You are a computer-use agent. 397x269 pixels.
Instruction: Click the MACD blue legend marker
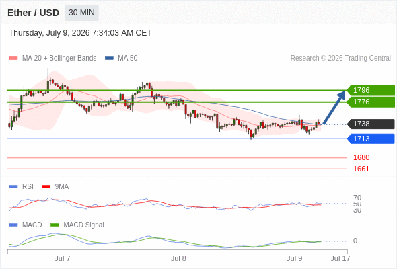(13, 225)
